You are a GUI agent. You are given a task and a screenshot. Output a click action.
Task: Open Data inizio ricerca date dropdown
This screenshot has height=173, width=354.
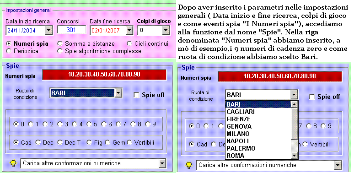[49, 31]
